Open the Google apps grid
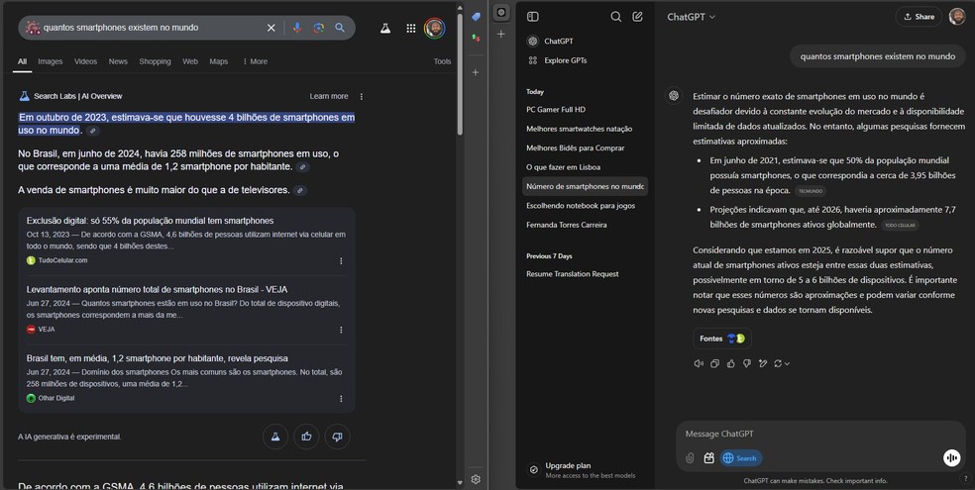975x490 pixels. coord(411,29)
